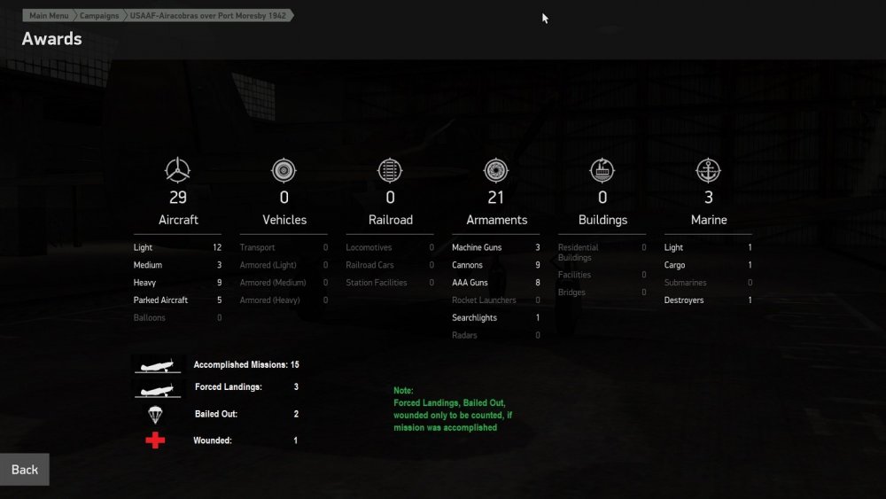This screenshot has height=499, width=886.
Task: Open Main Menu breadcrumb
Action: [49, 16]
